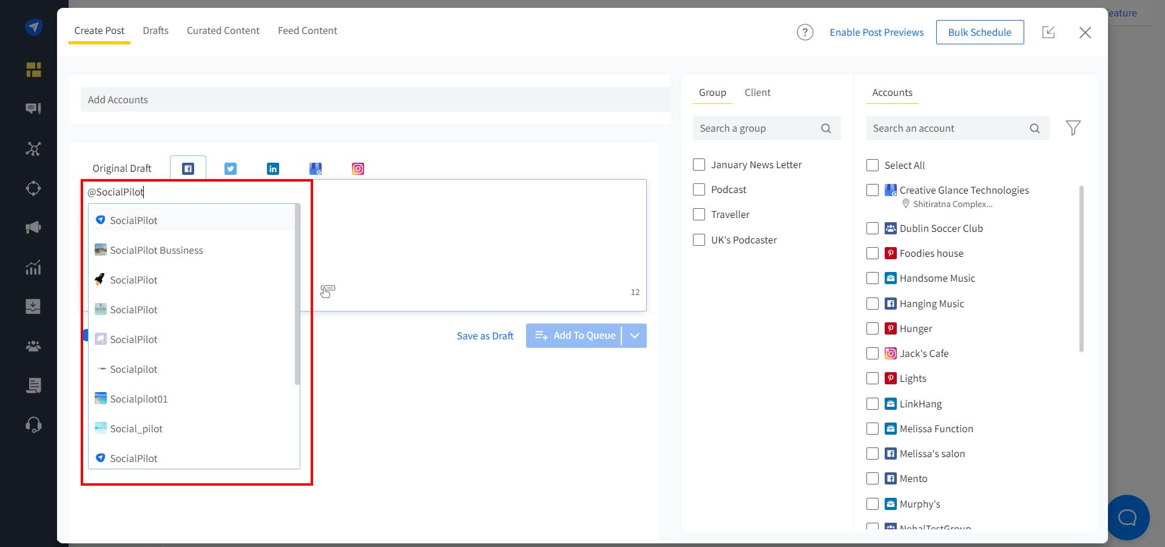Switch to the Feed Content tab
Screen dimensions: 1165x547
coord(307,30)
